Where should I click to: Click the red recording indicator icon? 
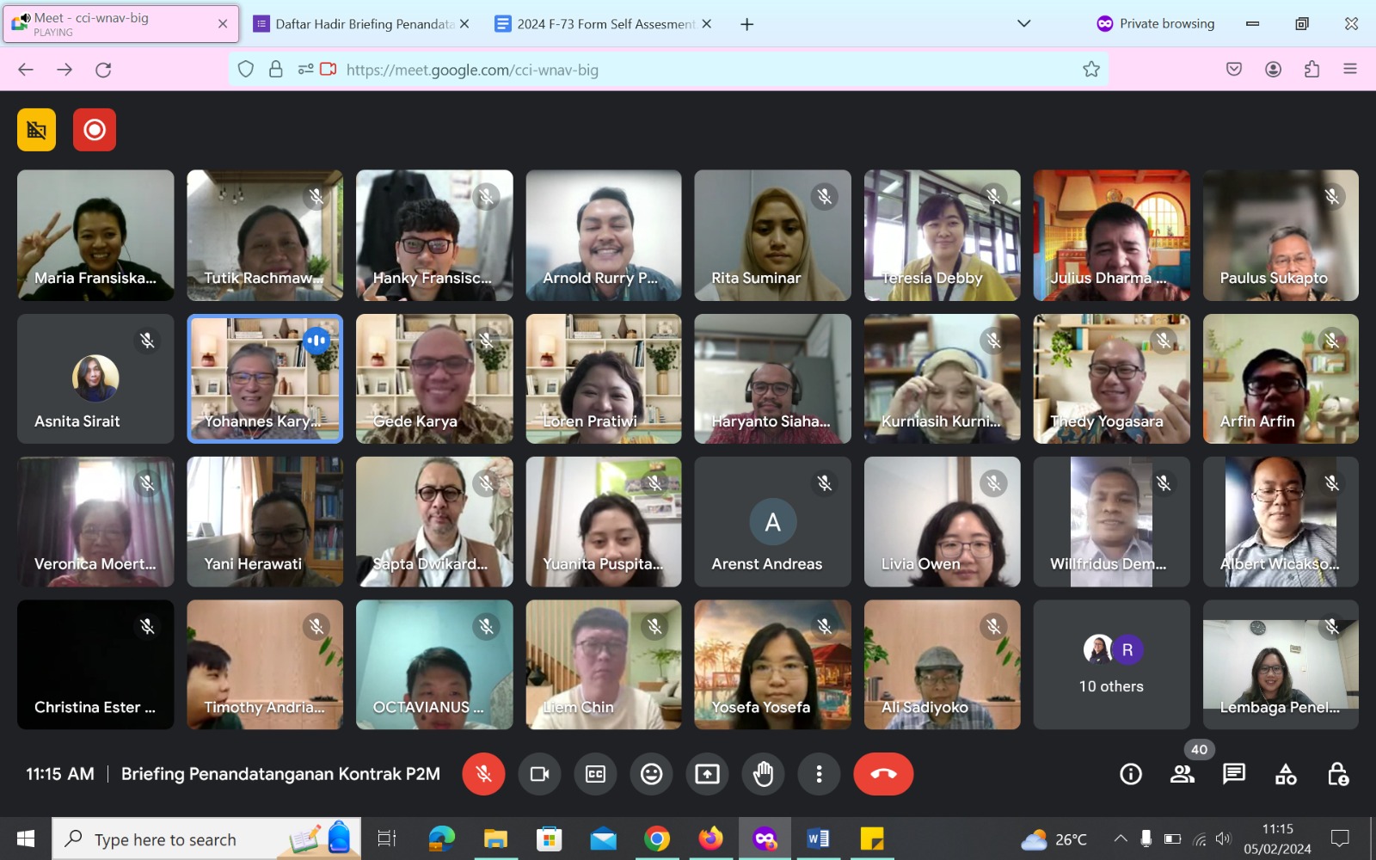95,130
